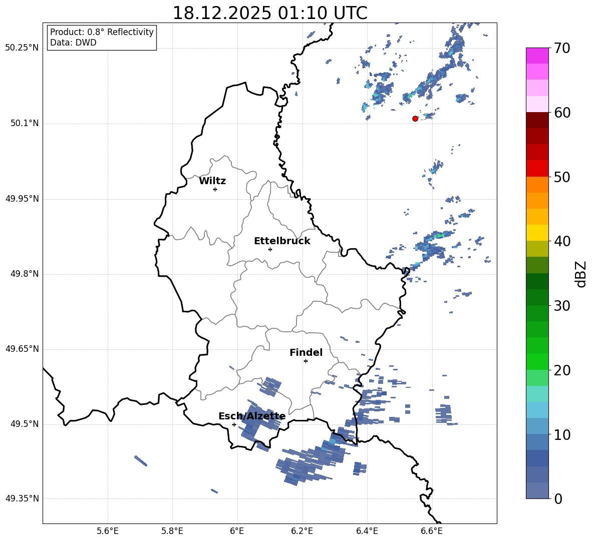Image resolution: width=593 pixels, height=541 pixels.
Task: Click the 50 value on the colorbar
Action: coord(562,177)
